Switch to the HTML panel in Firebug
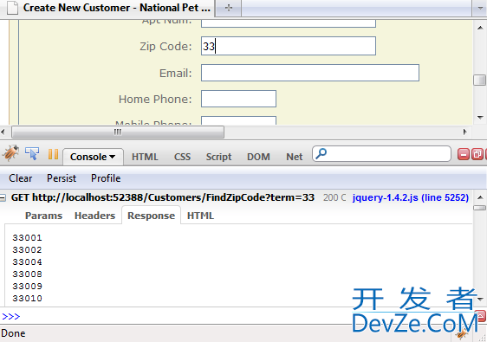 (145, 157)
